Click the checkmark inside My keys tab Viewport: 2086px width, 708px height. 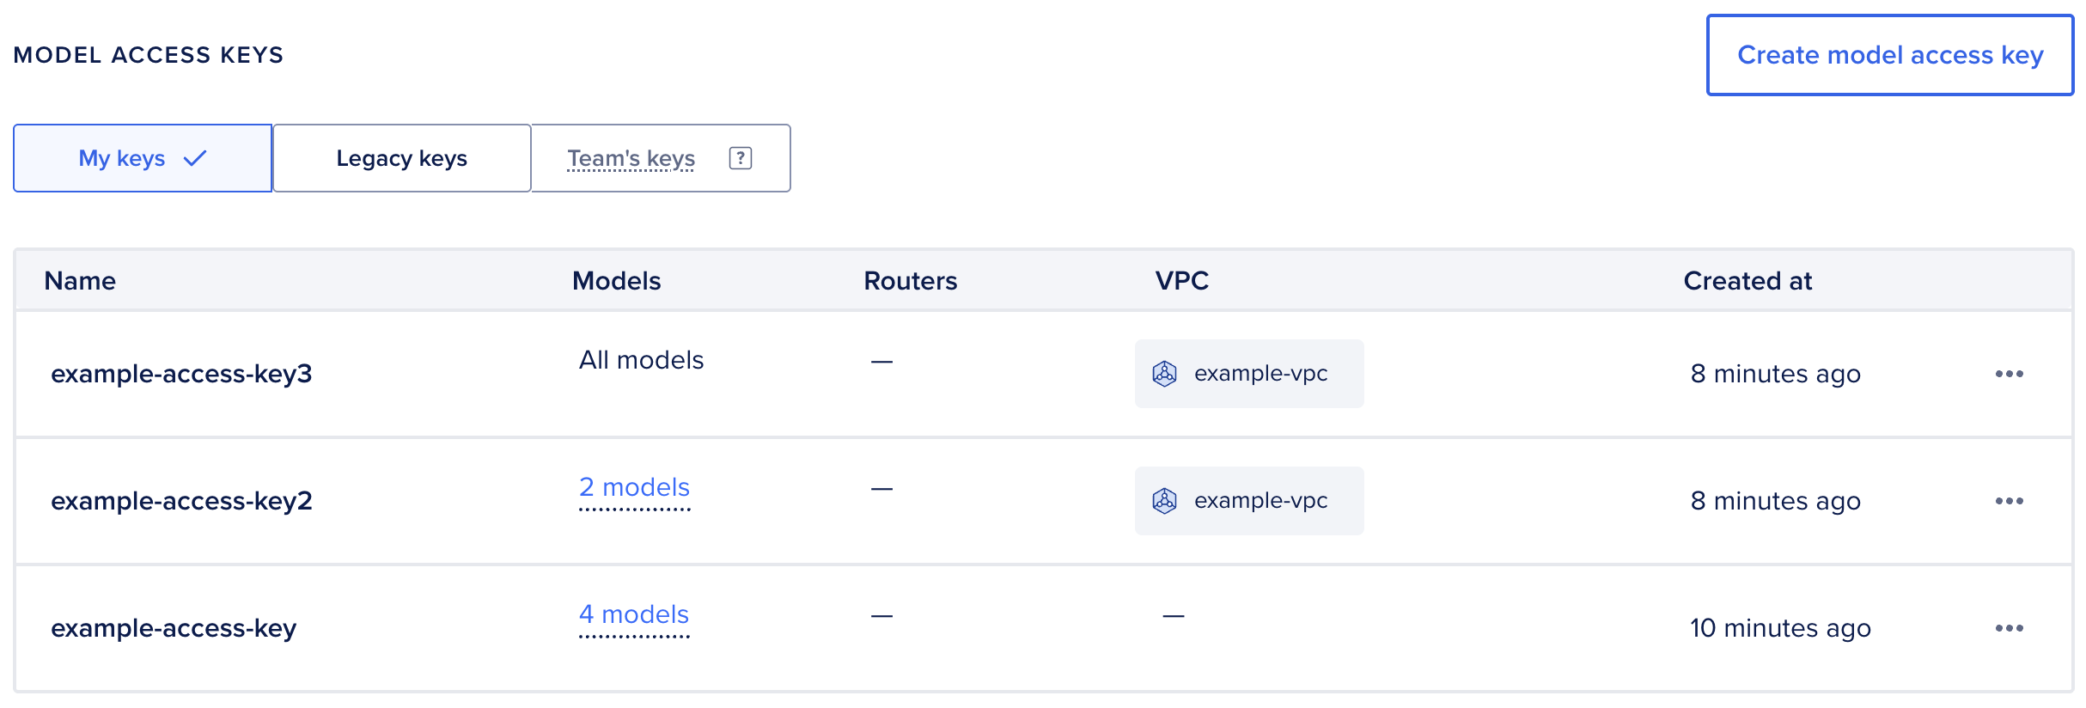194,157
